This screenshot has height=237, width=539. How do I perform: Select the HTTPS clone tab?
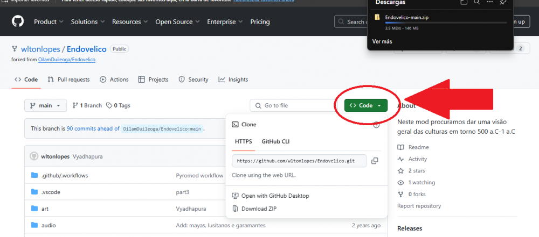pyautogui.click(x=244, y=142)
